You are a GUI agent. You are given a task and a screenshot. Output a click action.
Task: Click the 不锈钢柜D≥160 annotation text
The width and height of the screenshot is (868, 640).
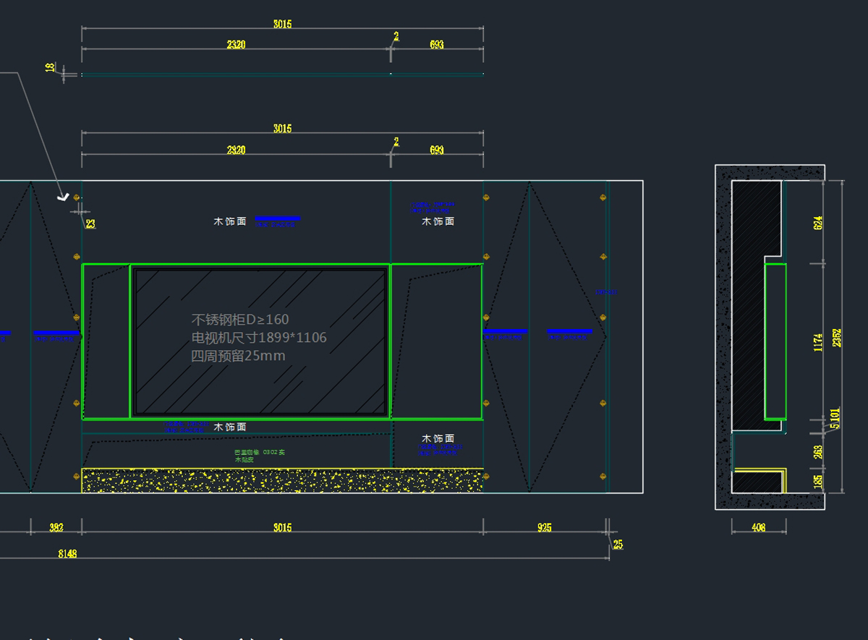[239, 319]
